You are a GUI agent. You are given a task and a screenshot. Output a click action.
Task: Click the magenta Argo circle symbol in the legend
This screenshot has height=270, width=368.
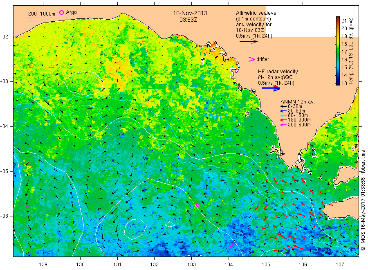point(61,12)
